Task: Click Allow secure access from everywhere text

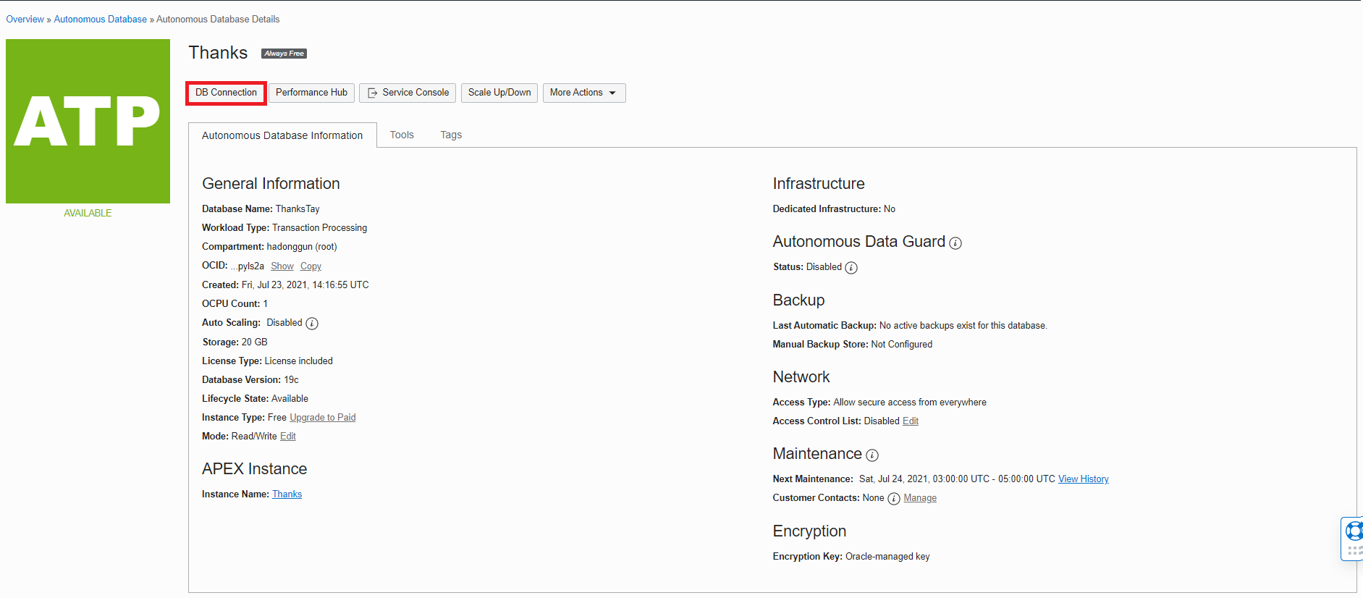Action: pos(910,403)
